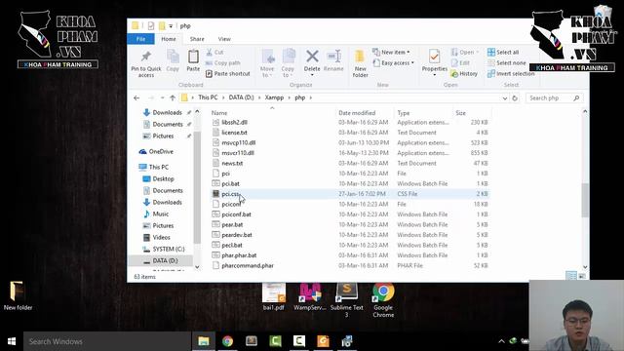Image resolution: width=624 pixels, height=351 pixels.
Task: Open the Move to menu
Action: point(267,62)
